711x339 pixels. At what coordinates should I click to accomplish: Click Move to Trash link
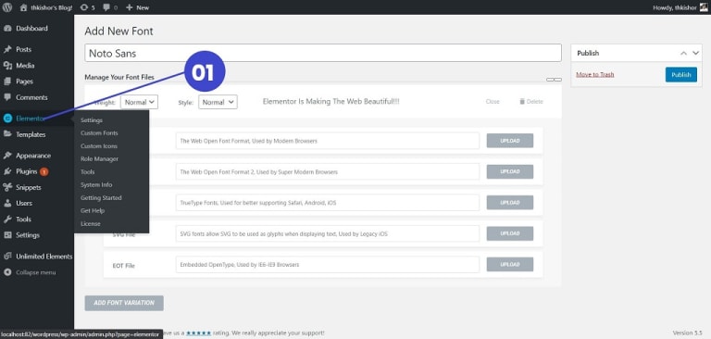point(595,74)
